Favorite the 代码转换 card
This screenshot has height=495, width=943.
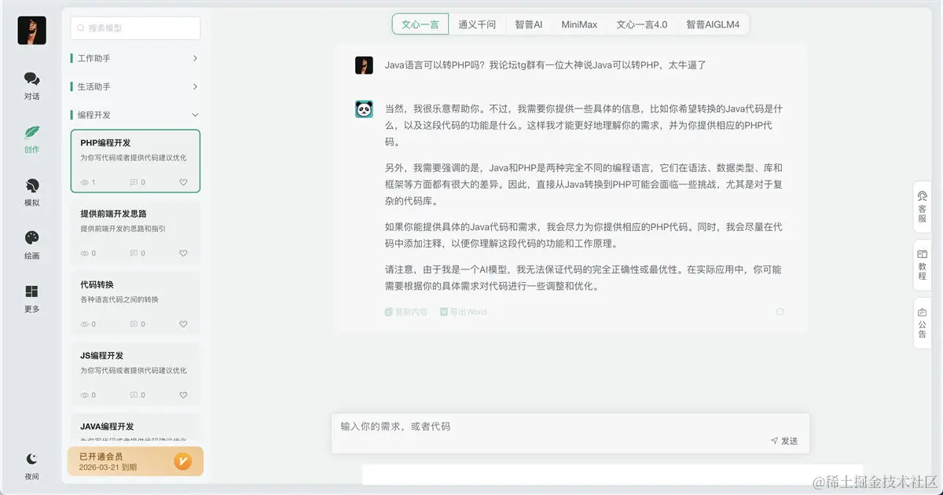coord(183,323)
